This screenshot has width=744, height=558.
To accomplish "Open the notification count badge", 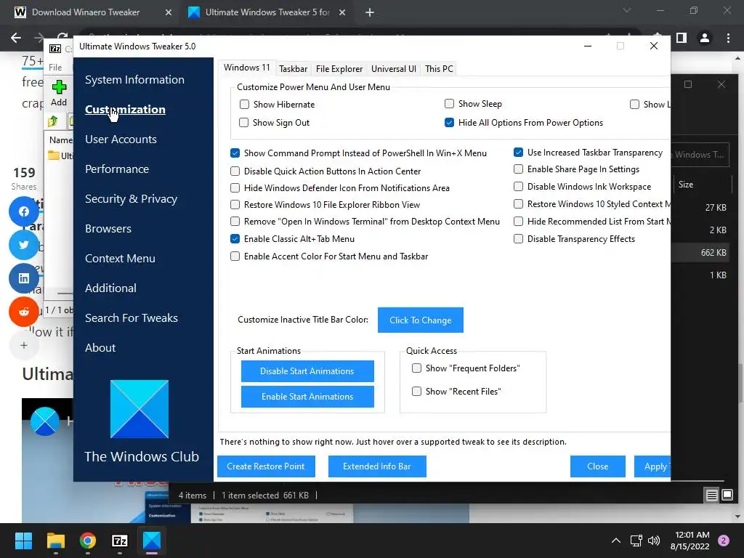I will [724, 541].
